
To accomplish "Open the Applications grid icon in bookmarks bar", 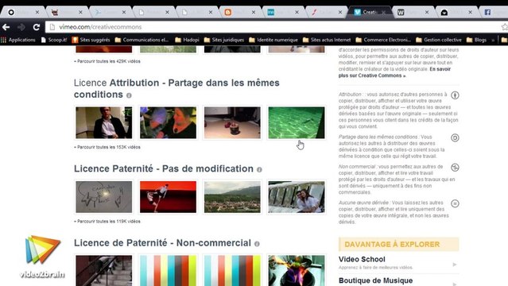I will coord(3,40).
